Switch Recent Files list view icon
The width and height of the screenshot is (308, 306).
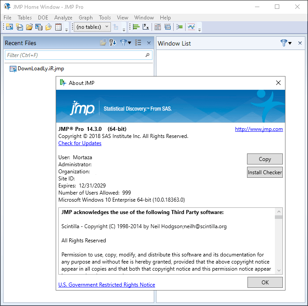pyautogui.click(x=138, y=42)
